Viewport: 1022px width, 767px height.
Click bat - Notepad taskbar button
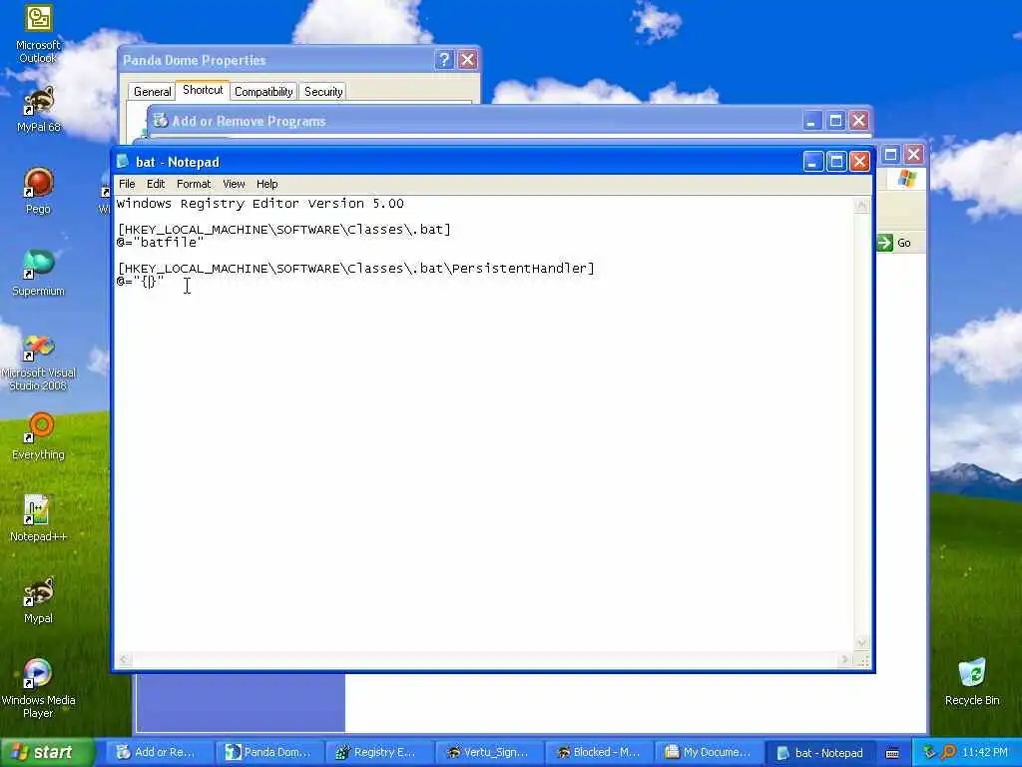click(x=818, y=753)
